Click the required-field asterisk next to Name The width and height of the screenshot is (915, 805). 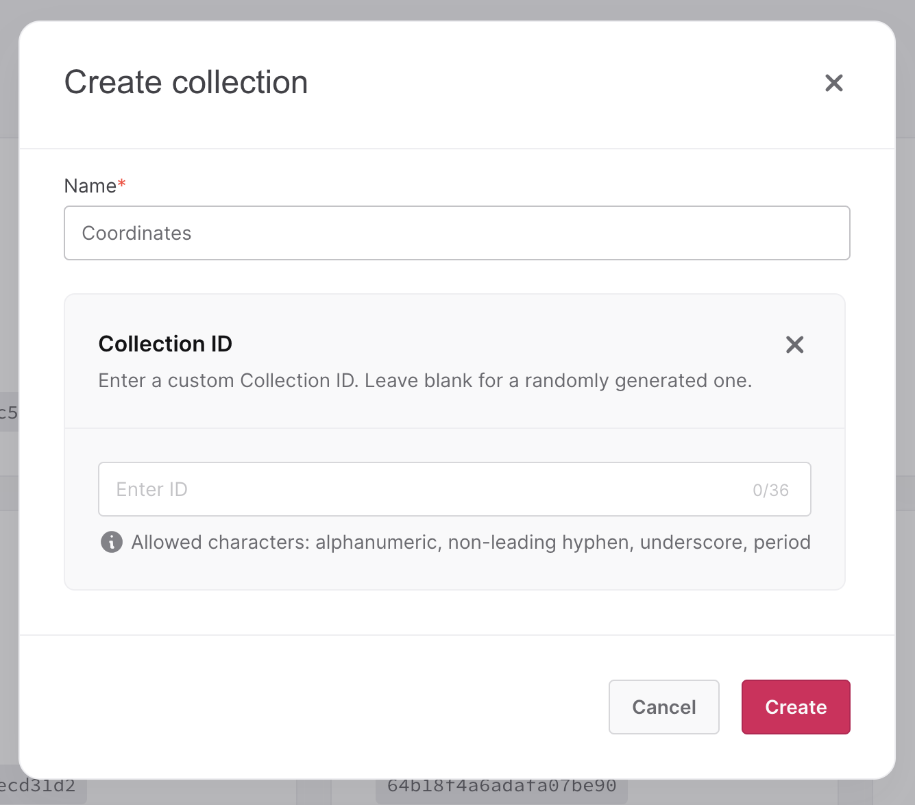coord(121,182)
